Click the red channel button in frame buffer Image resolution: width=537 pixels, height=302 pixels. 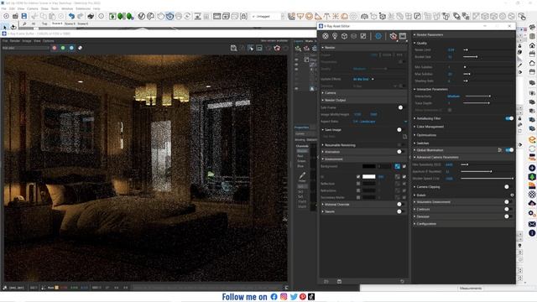54,48
